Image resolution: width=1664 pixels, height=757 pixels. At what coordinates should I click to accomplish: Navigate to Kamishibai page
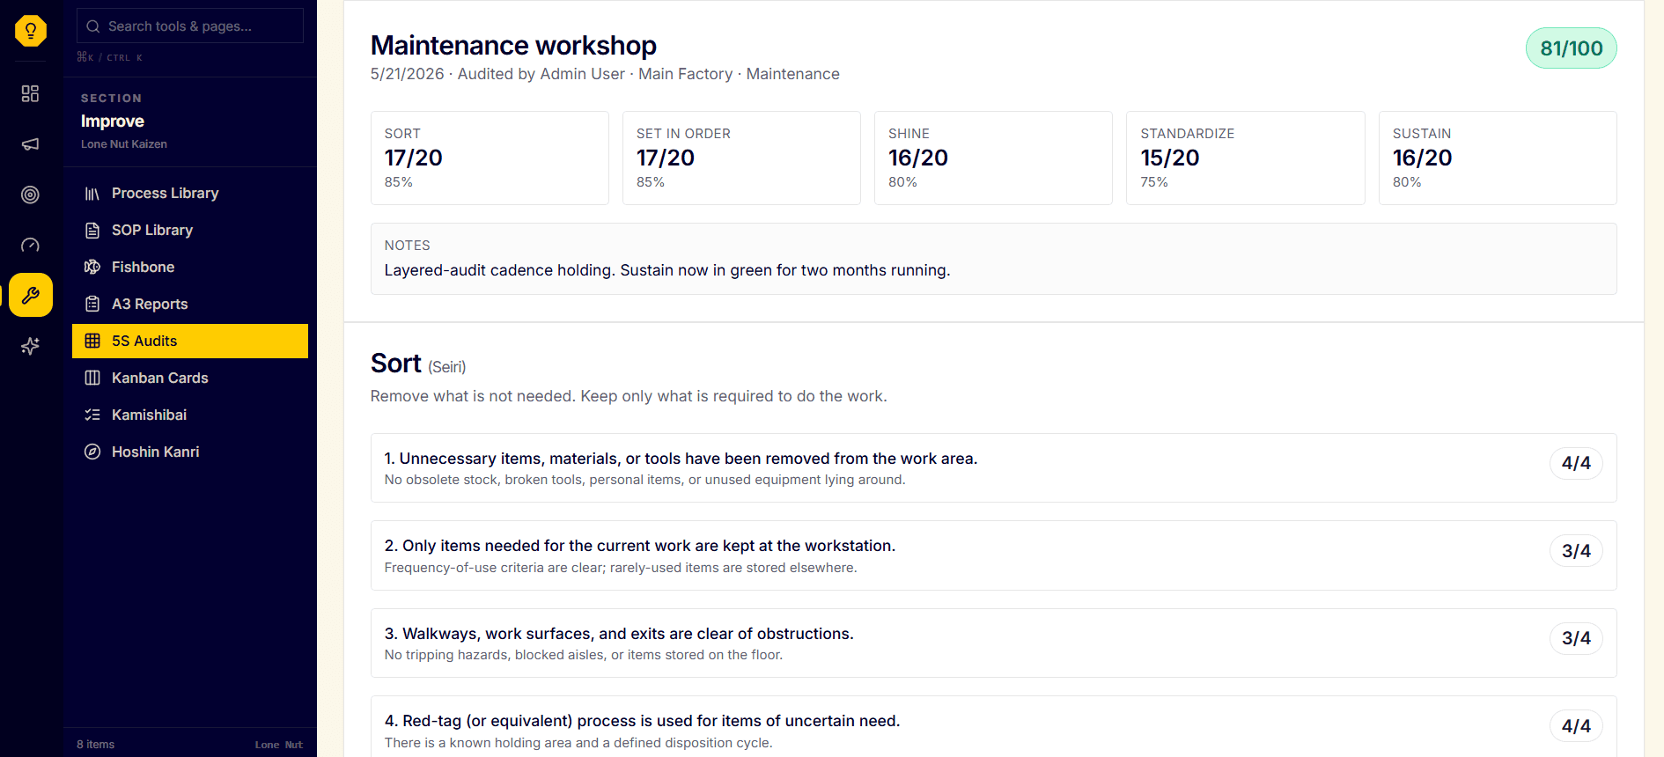point(190,415)
